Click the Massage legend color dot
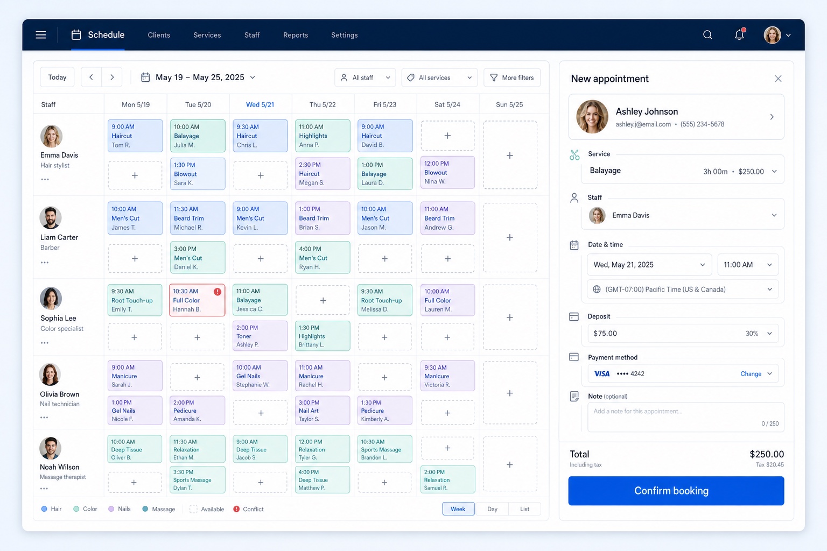Viewport: 827px width, 551px height. (x=145, y=509)
